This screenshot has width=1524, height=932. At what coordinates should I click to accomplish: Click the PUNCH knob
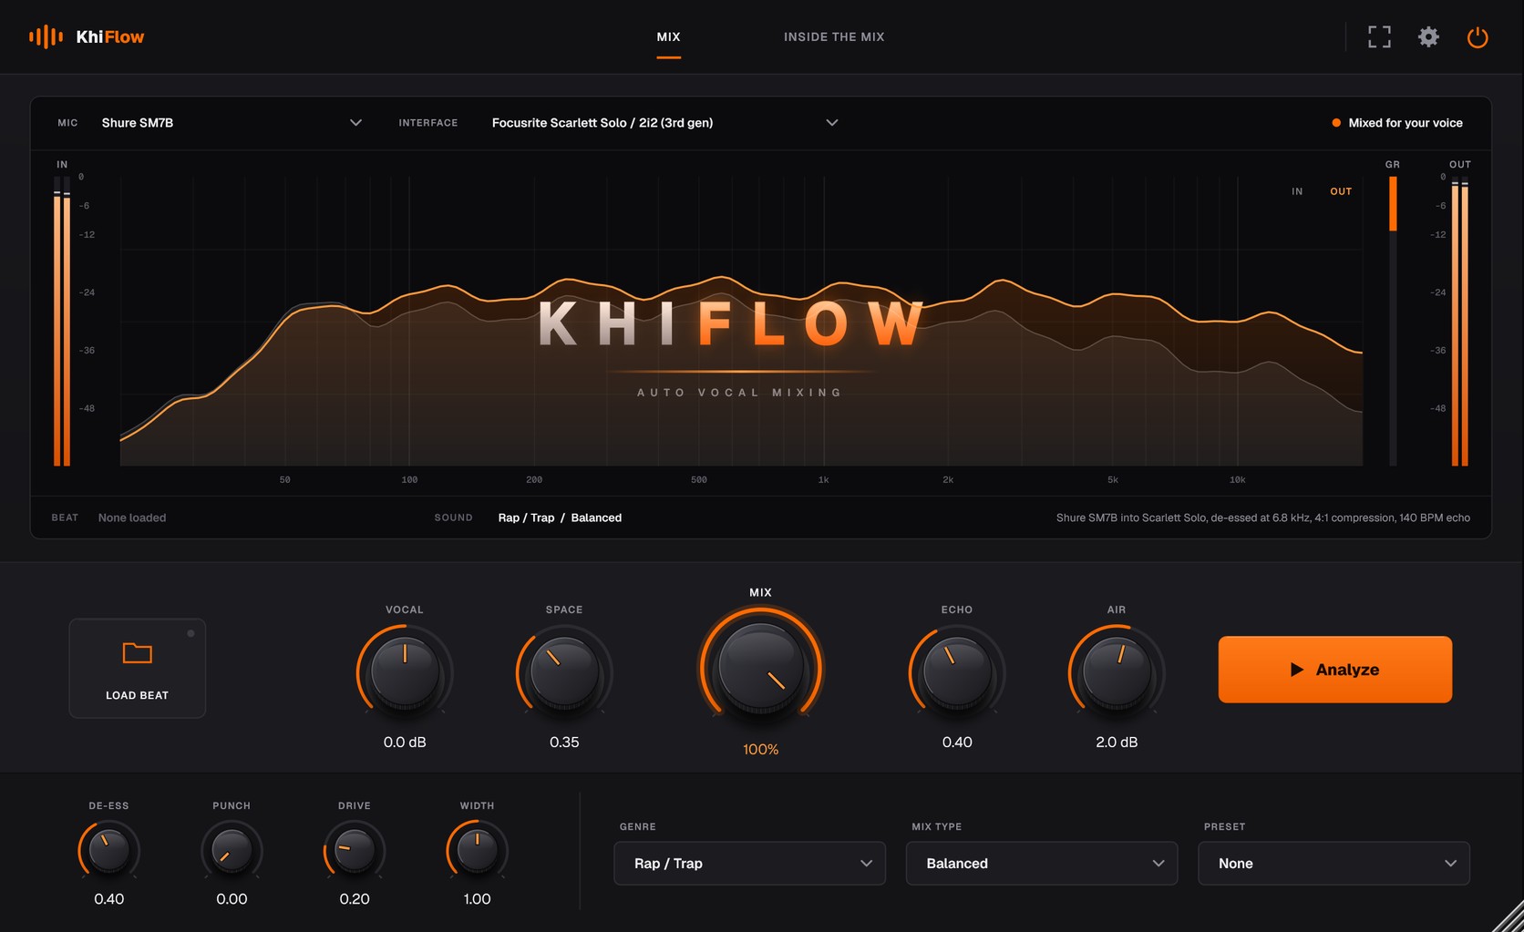(x=232, y=851)
